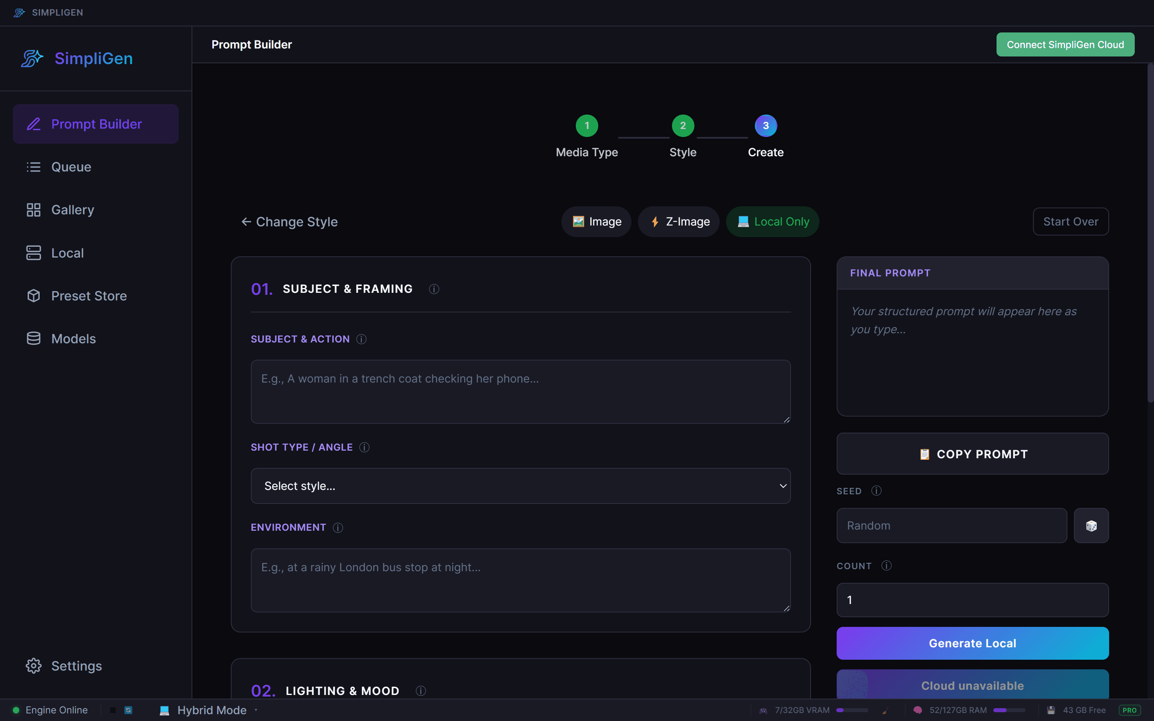
Task: Show info for Seed setting
Action: coord(876,491)
